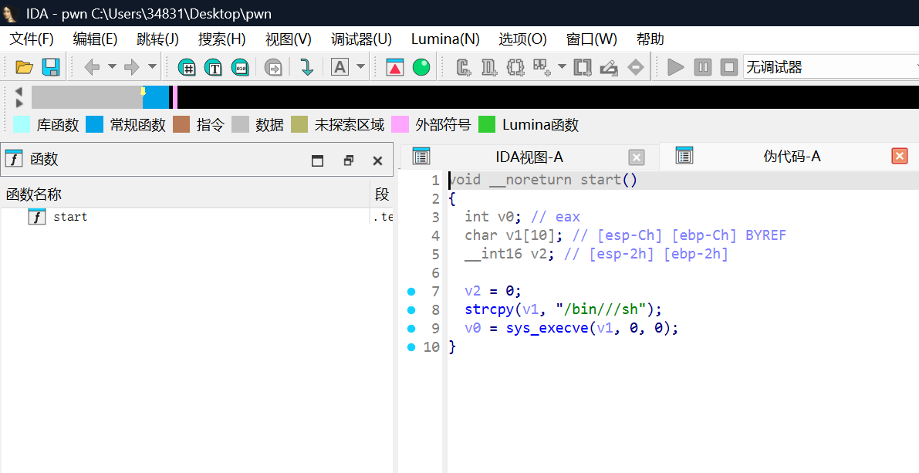919x473 pixels.
Task: Open the forward-history dropdown arrow
Action: [x=152, y=67]
